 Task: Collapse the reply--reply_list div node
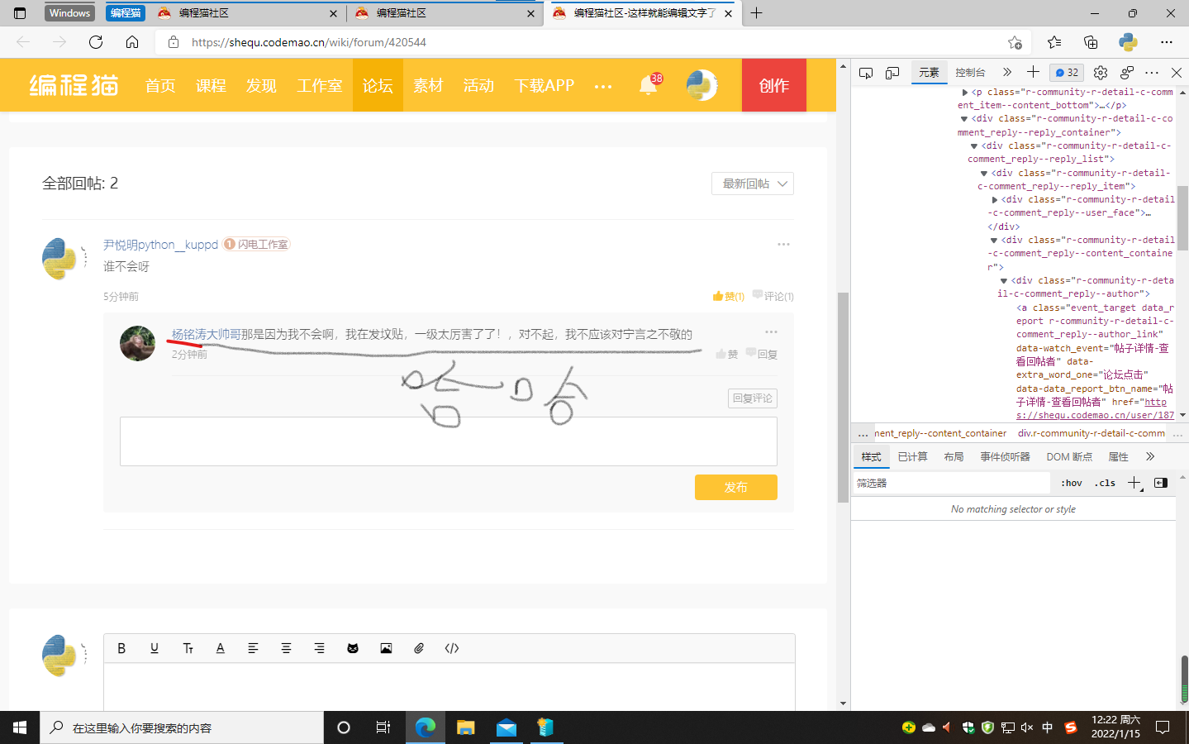(x=974, y=145)
